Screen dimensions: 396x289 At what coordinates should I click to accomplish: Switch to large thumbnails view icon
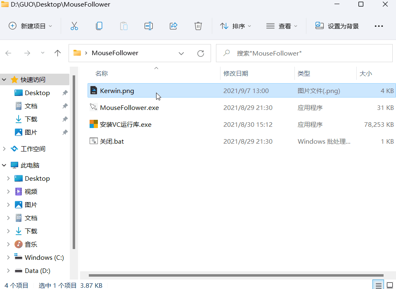389,285
